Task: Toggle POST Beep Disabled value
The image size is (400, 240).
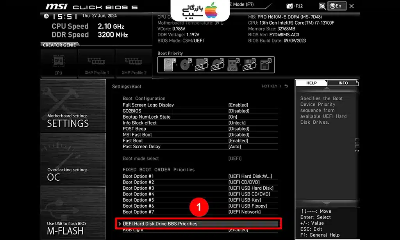Action: click(239, 129)
